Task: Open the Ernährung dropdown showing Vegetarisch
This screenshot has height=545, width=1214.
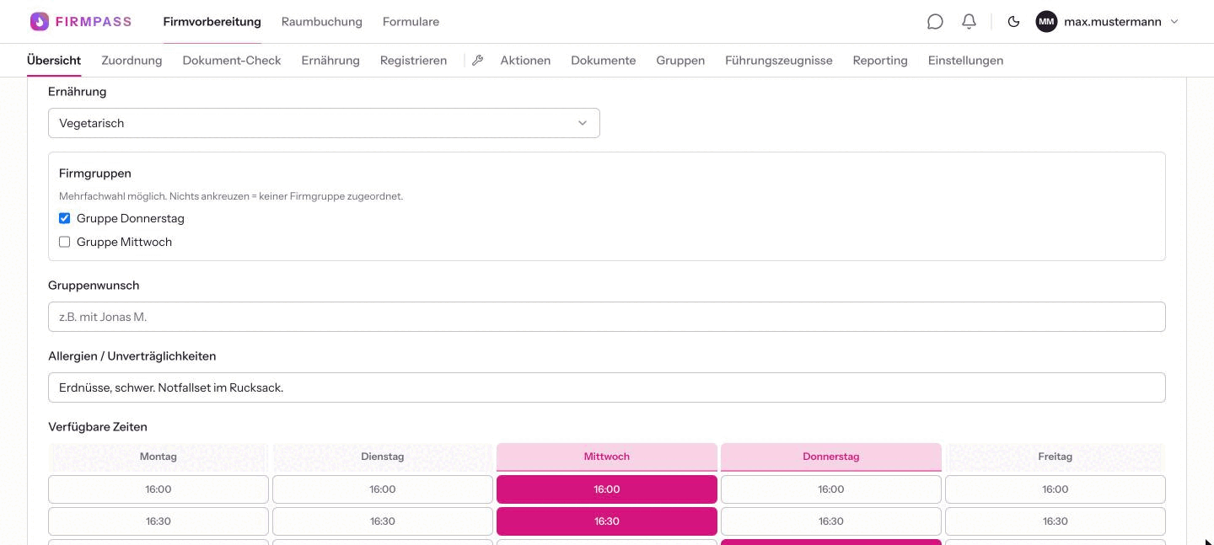Action: point(324,123)
